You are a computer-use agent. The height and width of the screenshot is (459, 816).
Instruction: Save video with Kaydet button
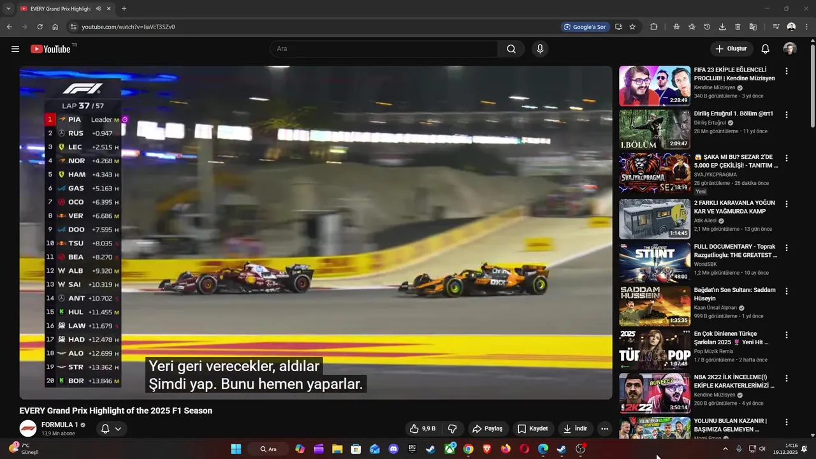(532, 429)
